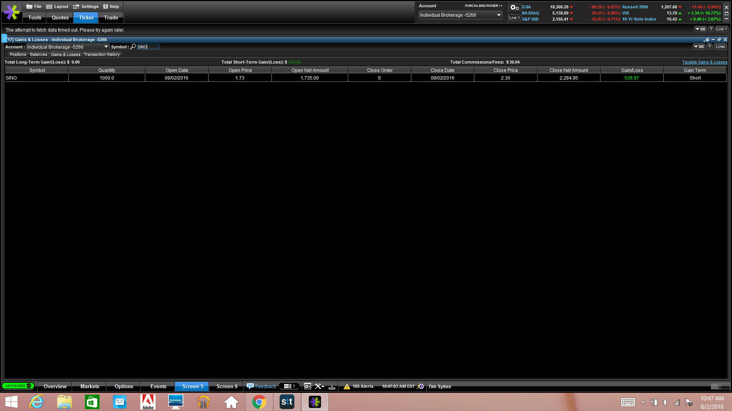Click the Symbol input field containing SINO

pyautogui.click(x=148, y=47)
